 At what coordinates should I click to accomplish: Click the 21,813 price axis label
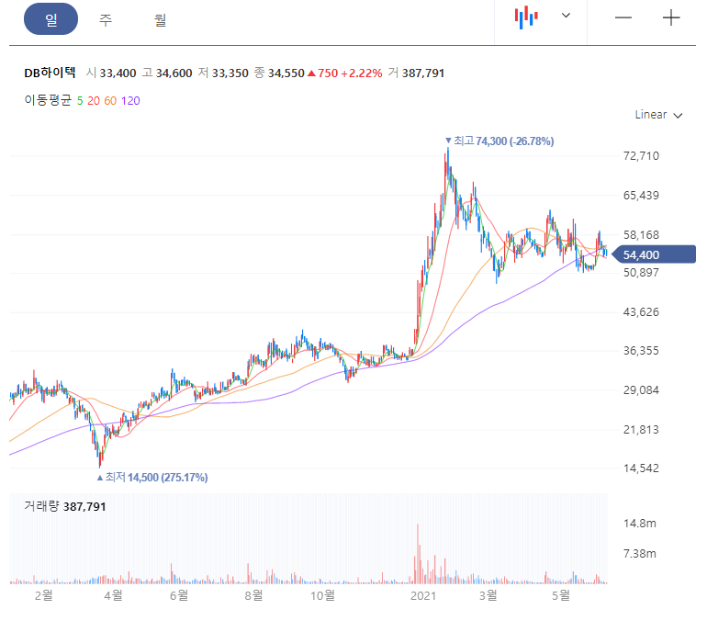click(641, 429)
